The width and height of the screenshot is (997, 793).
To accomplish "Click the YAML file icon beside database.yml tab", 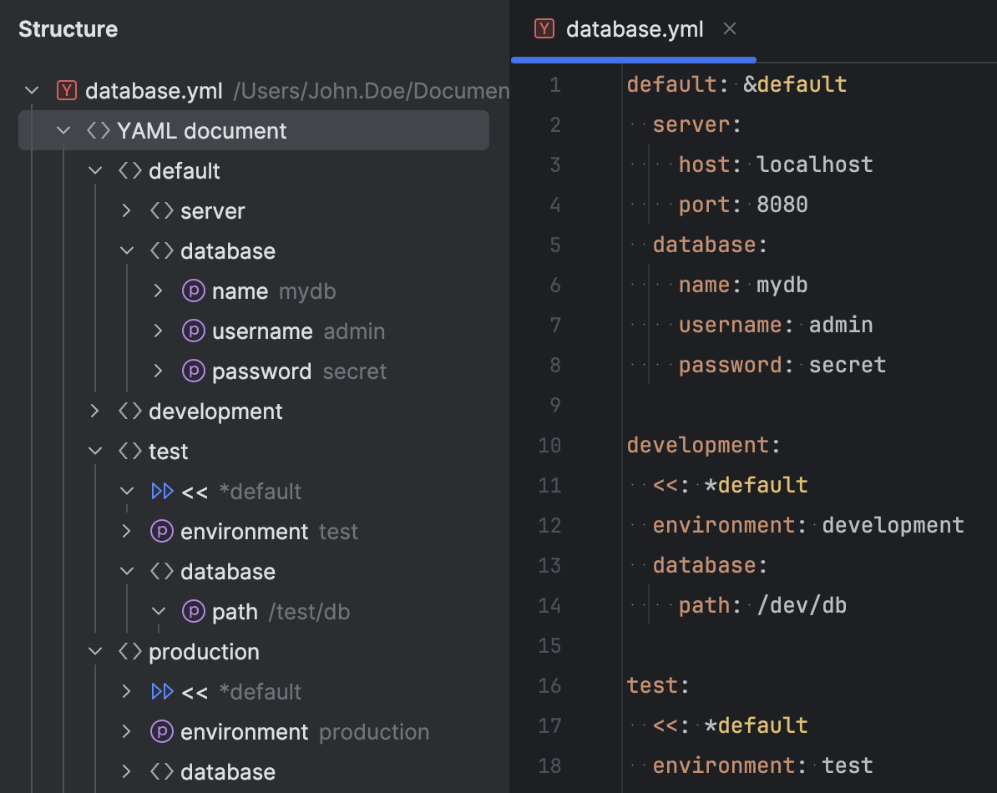I will coord(544,28).
